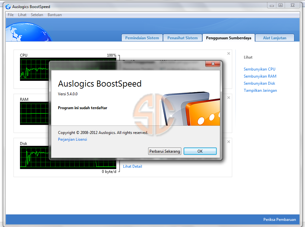305x227 pixels.
Task: Click Periksa Pembaruan in the bottom bar
Action: click(x=280, y=219)
